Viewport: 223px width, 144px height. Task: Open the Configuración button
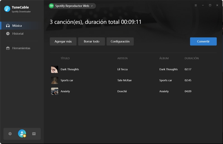[120, 41]
